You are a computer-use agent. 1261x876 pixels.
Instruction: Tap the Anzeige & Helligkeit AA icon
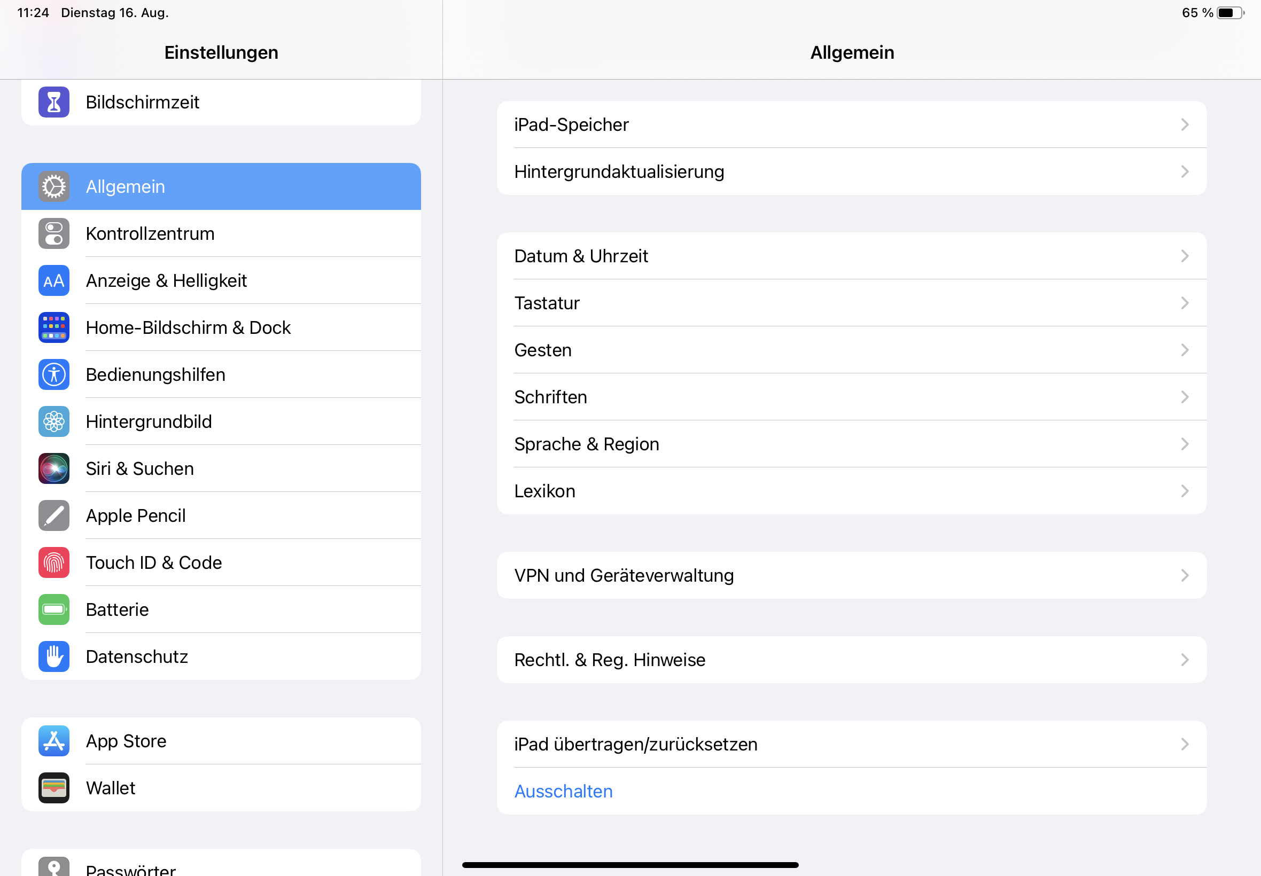point(54,280)
